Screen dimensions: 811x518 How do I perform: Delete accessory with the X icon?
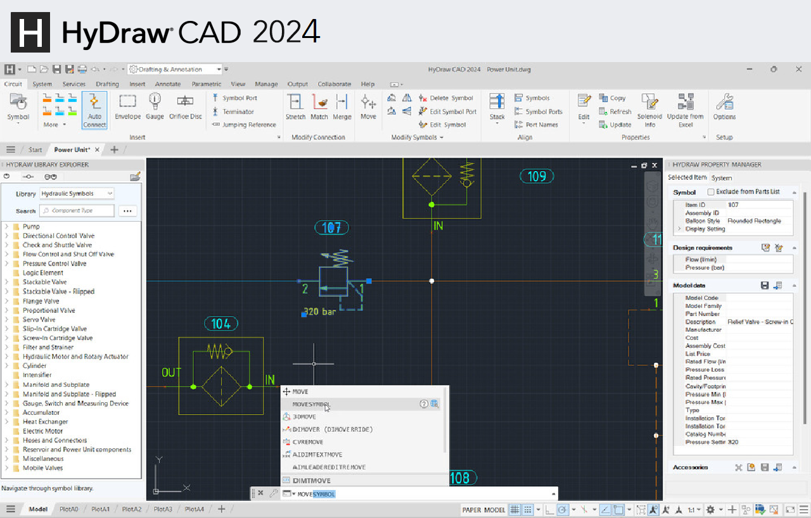coord(738,467)
